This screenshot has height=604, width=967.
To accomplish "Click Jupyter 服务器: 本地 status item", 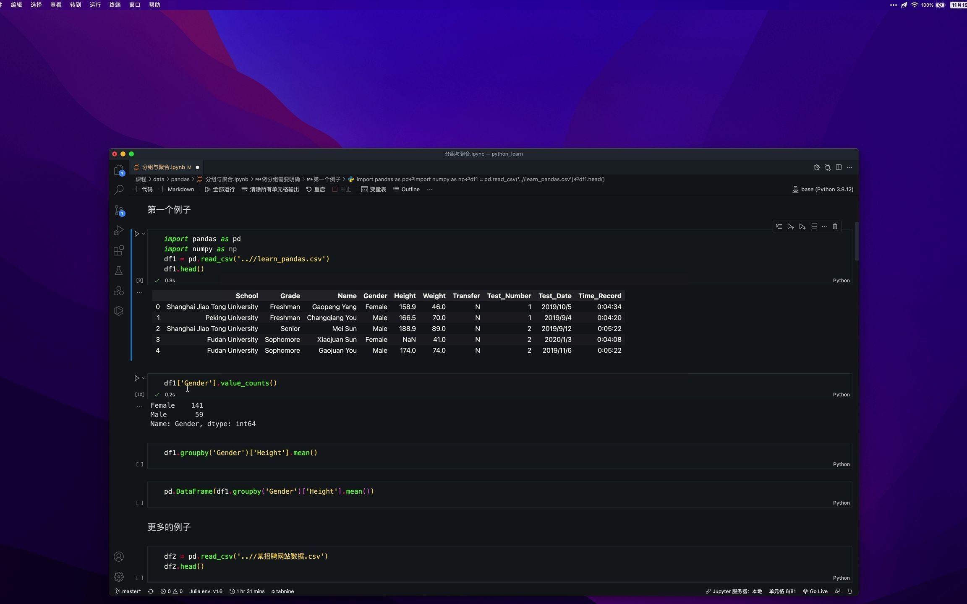I will click(734, 591).
